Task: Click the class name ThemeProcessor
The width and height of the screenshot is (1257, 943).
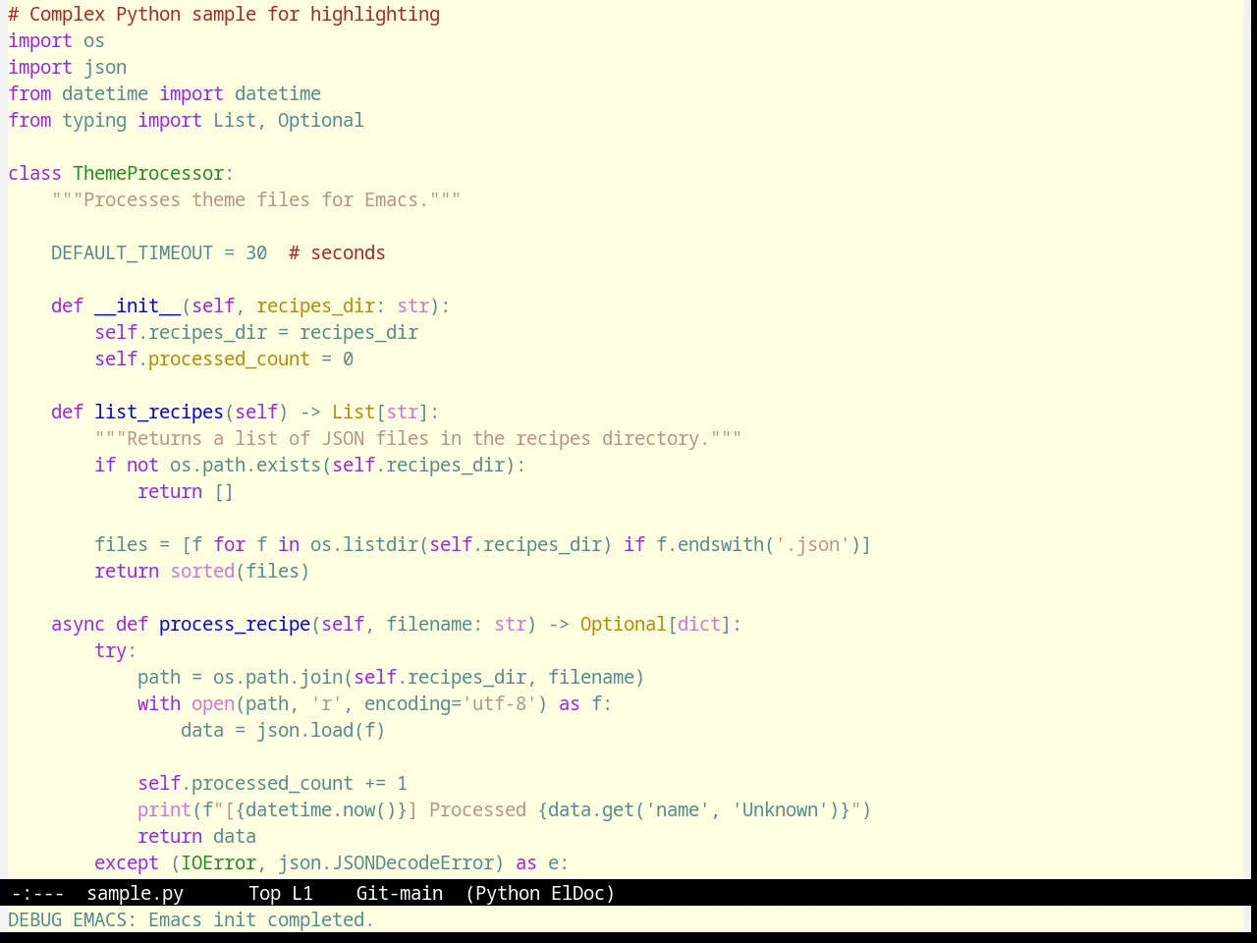Action: pyautogui.click(x=148, y=174)
